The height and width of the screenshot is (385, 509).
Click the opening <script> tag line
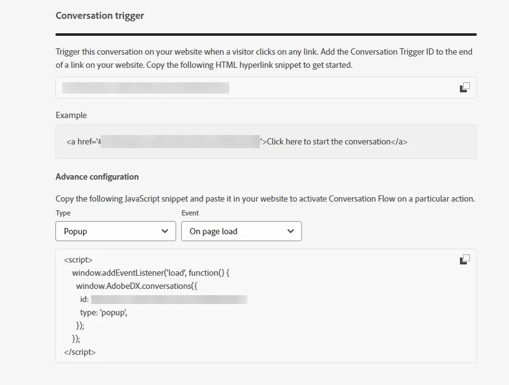pyautogui.click(x=78, y=260)
